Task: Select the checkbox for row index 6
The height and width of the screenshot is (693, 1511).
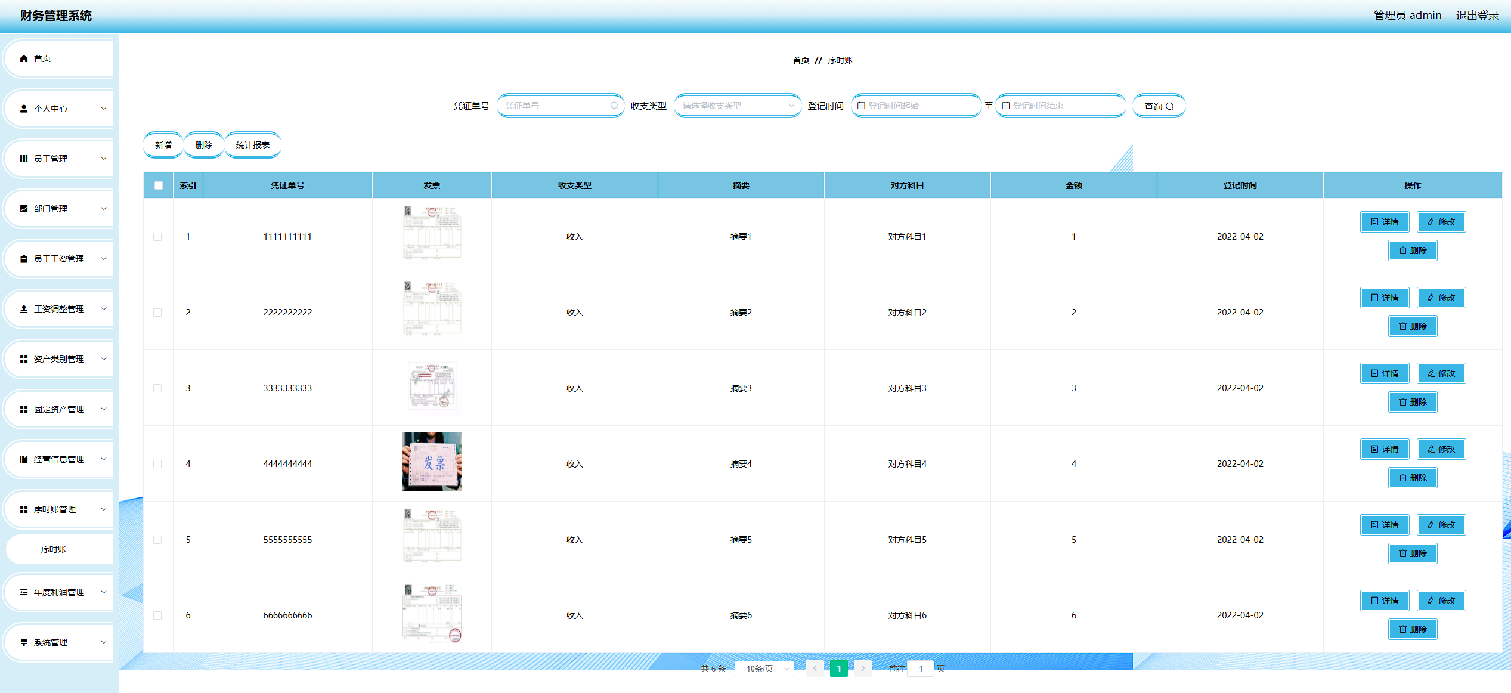Action: (157, 615)
